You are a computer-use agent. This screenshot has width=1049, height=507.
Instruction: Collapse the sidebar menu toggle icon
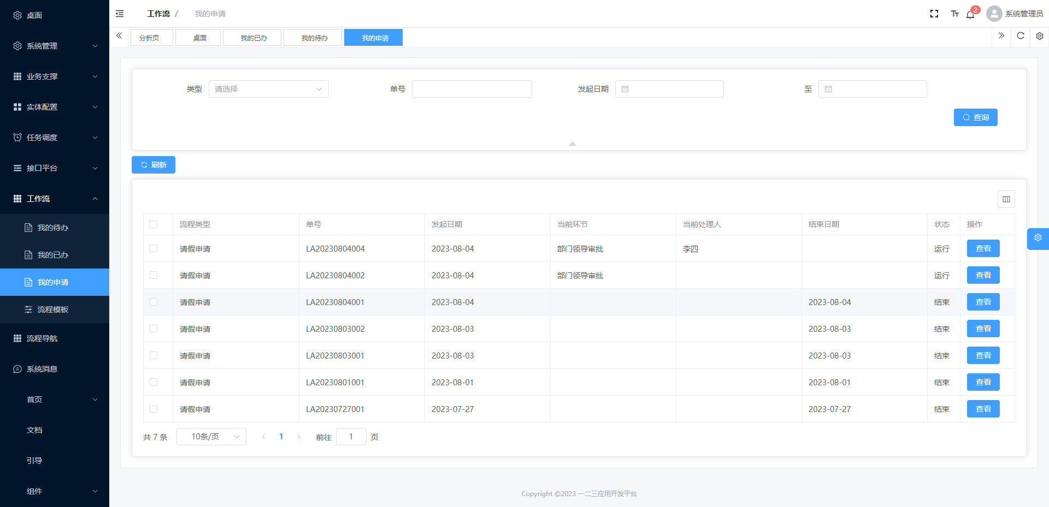click(x=120, y=14)
